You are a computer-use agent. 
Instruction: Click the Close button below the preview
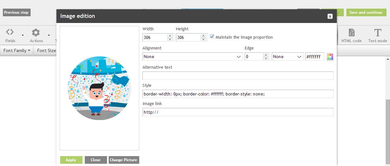pyautogui.click(x=96, y=160)
